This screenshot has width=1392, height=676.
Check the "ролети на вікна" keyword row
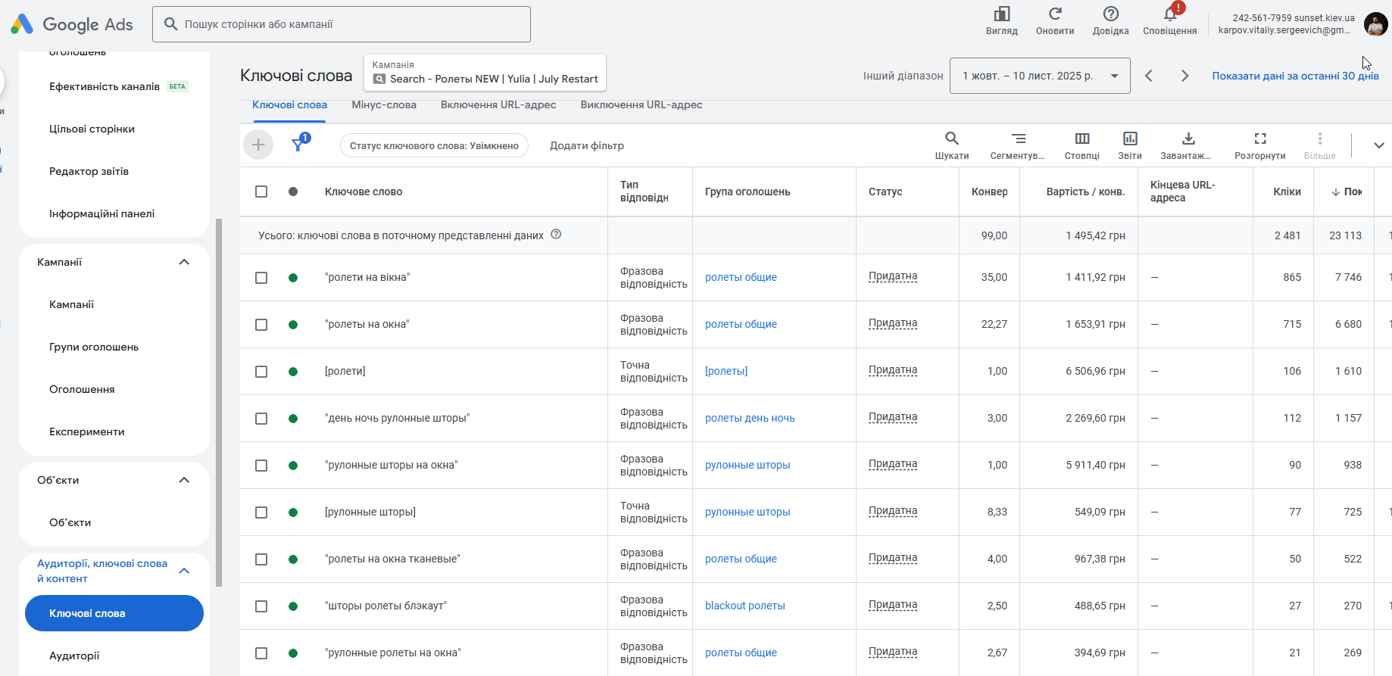[x=261, y=278]
